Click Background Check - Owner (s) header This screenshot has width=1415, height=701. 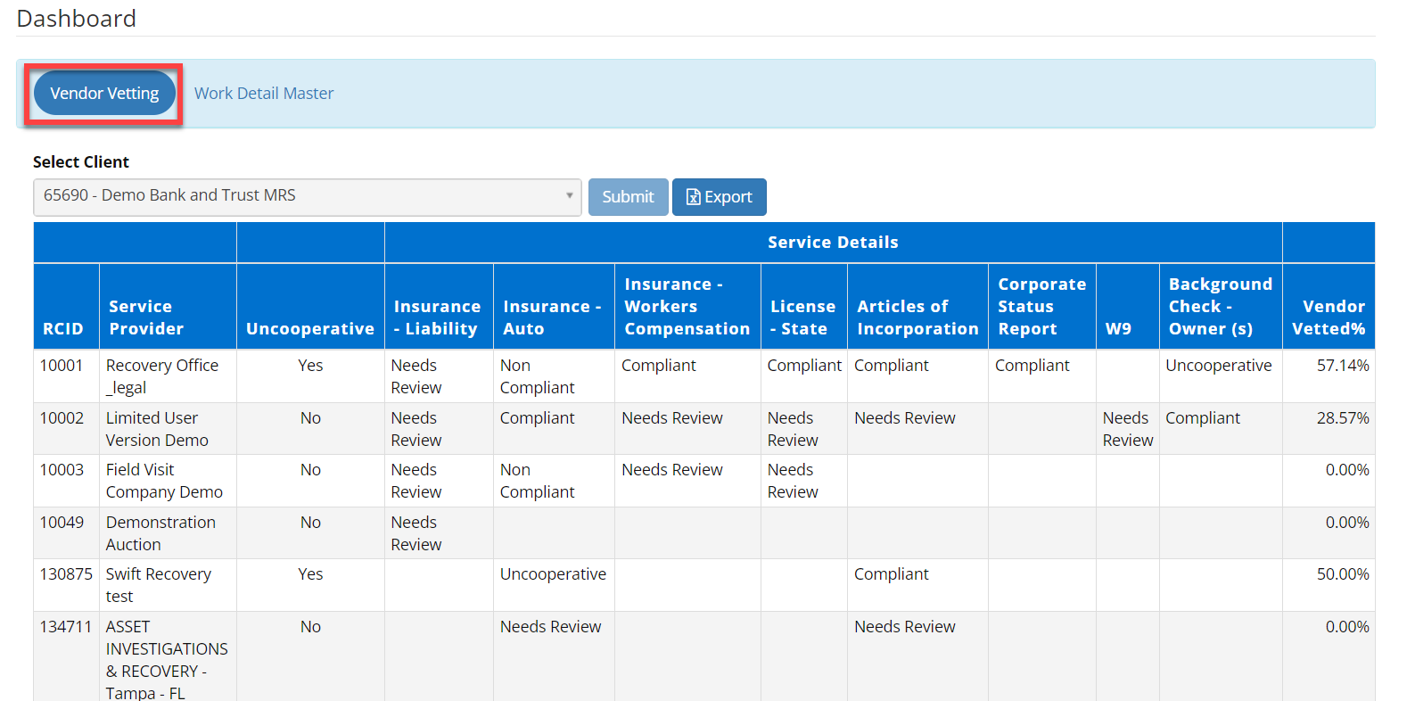click(1221, 306)
